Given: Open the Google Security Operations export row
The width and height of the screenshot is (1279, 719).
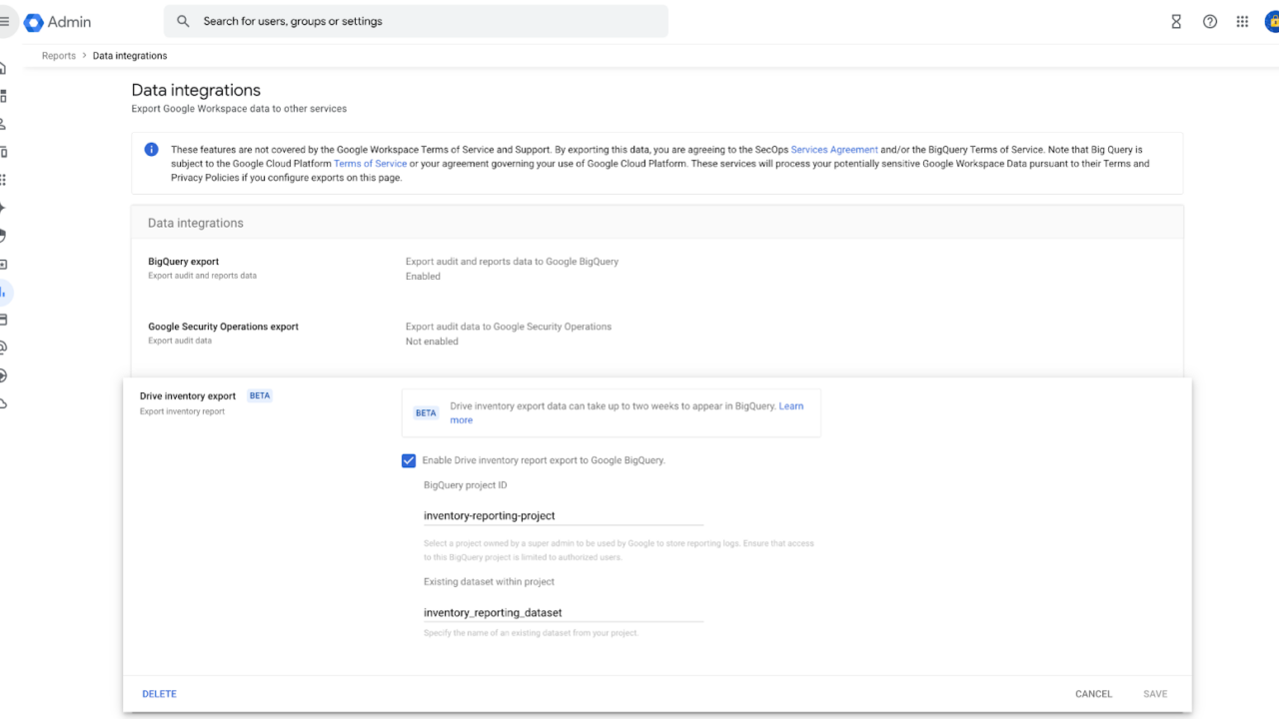Looking at the screenshot, I should tap(656, 334).
